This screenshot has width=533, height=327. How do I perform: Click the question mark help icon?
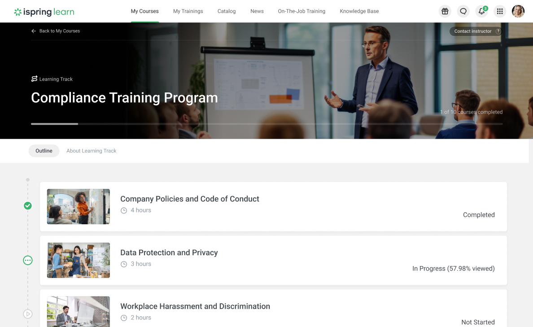click(x=498, y=31)
